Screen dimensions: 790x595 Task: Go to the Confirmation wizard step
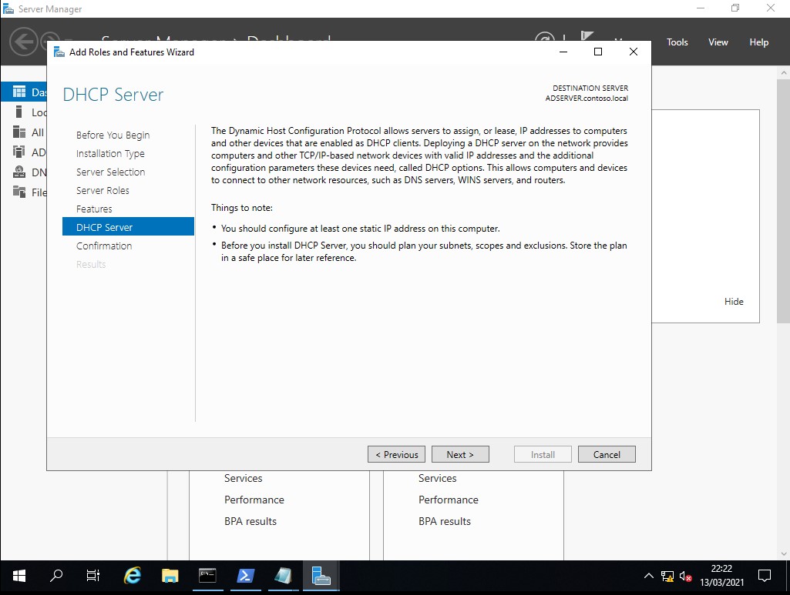[104, 246]
